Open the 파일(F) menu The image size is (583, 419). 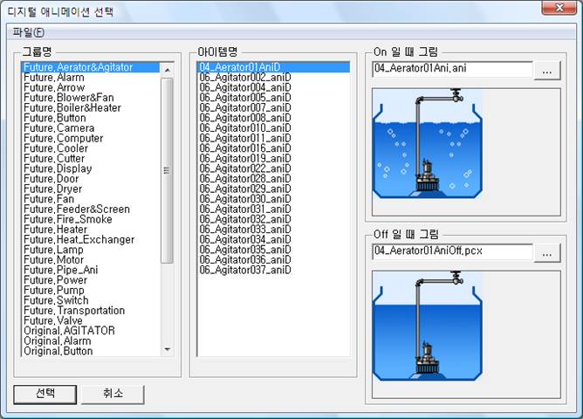click(x=28, y=32)
